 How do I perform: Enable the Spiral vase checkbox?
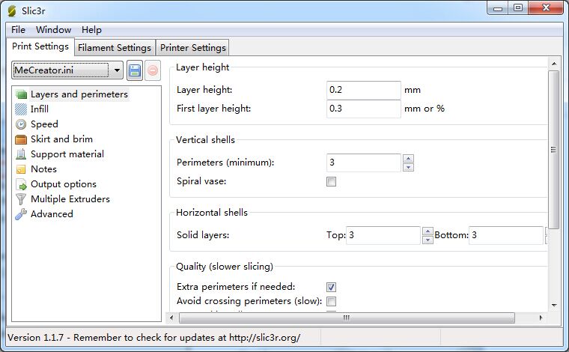(x=332, y=181)
